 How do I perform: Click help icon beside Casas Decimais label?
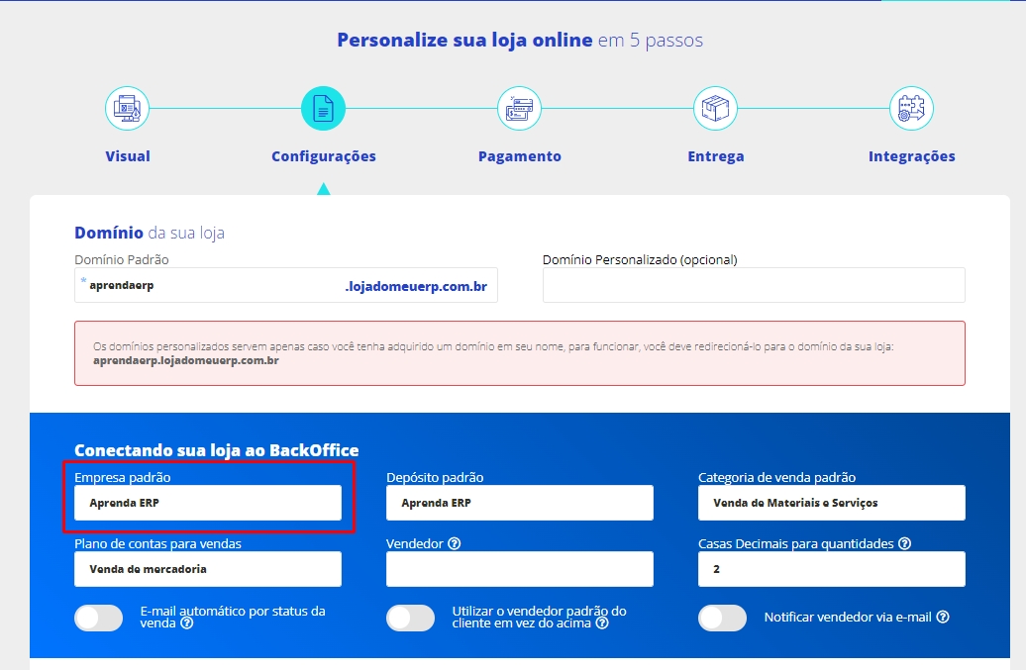[904, 543]
